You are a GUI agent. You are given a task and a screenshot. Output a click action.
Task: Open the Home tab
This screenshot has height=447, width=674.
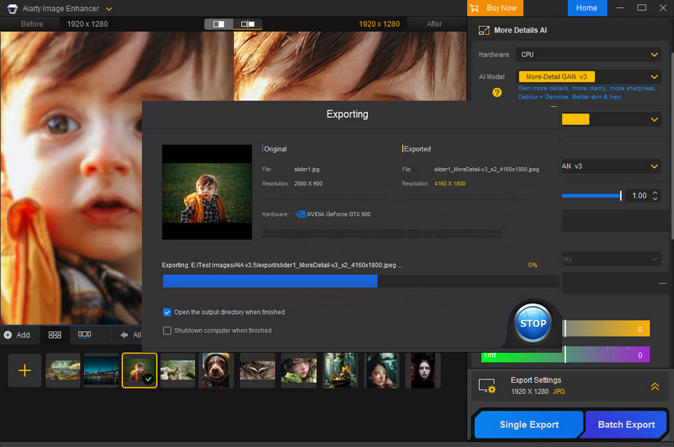(x=587, y=8)
